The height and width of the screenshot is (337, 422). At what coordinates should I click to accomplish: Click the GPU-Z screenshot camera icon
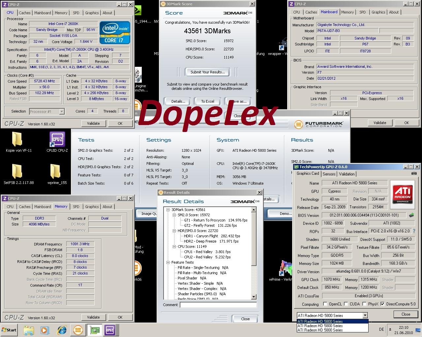(x=414, y=173)
